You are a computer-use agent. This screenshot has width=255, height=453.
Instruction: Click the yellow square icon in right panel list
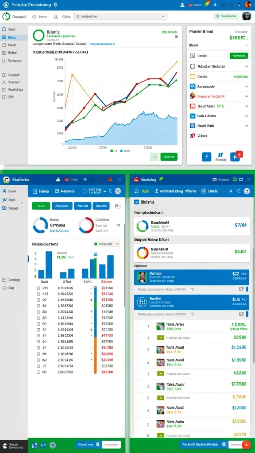(x=193, y=77)
